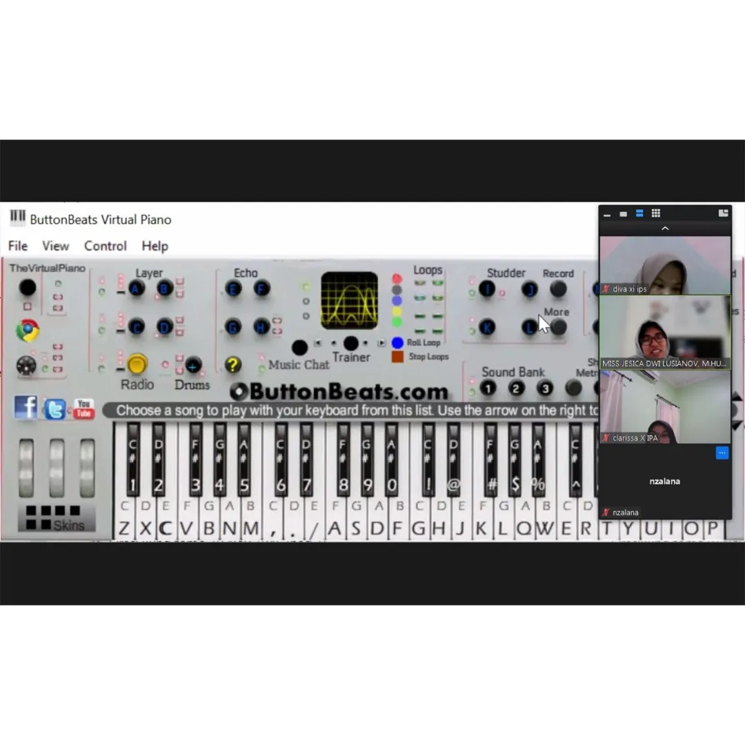Screen dimensions: 745x745
Task: Click the Layer C knob
Action: (x=137, y=327)
